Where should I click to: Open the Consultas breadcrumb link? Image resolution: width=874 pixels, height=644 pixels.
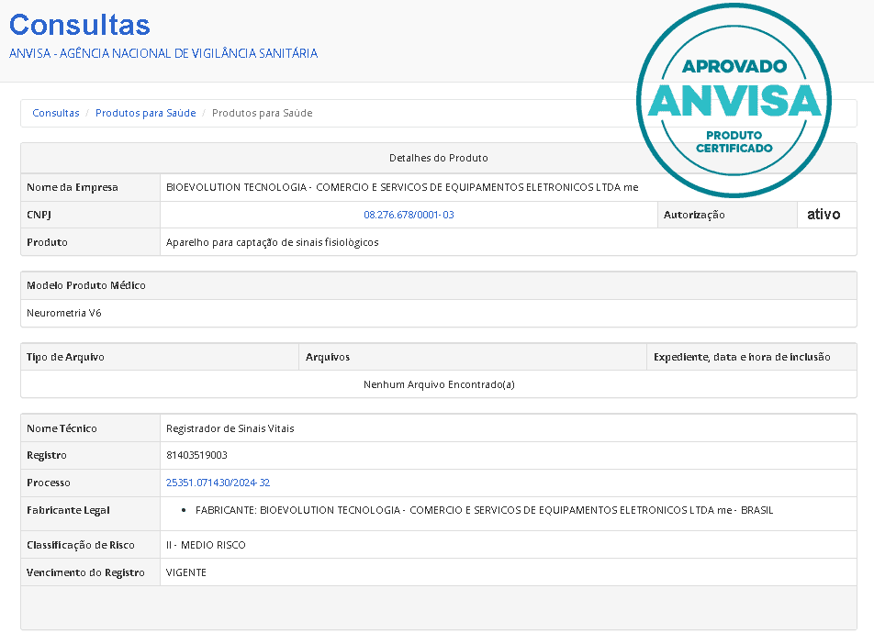[56, 113]
